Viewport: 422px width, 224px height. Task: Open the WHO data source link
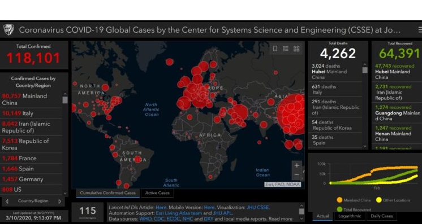[145, 219]
